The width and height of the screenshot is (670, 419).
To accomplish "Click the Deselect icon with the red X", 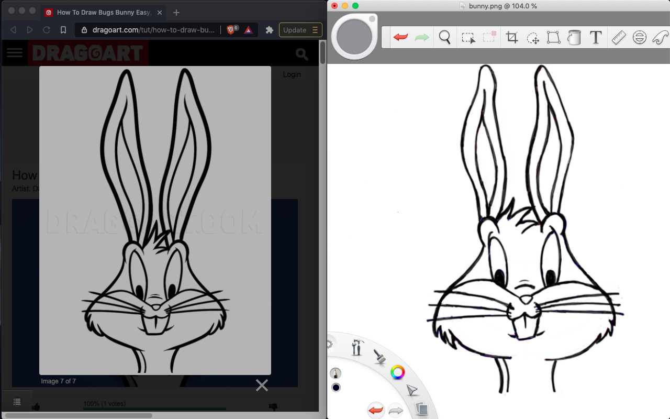I will 489,38.
